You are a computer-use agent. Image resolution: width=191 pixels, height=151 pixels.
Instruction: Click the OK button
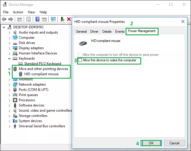point(151,143)
